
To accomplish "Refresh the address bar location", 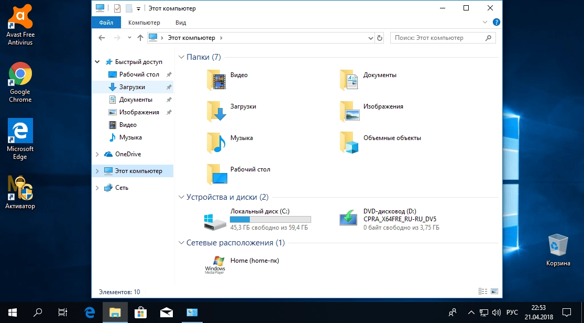I will 380,38.
